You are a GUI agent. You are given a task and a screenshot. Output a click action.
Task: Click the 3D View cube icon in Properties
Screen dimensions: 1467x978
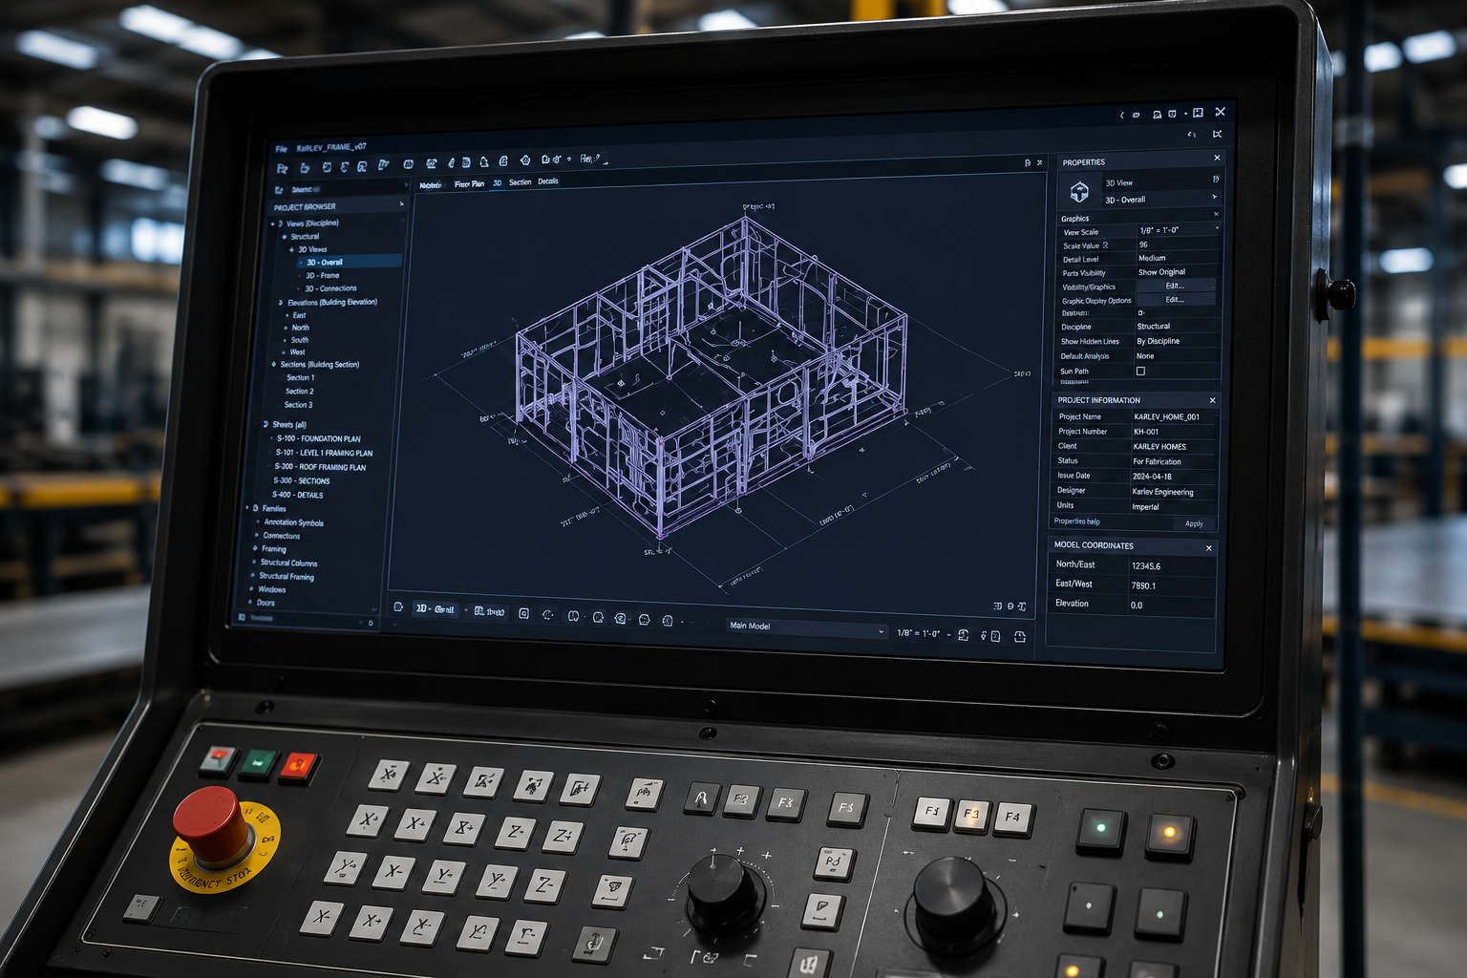(1079, 192)
